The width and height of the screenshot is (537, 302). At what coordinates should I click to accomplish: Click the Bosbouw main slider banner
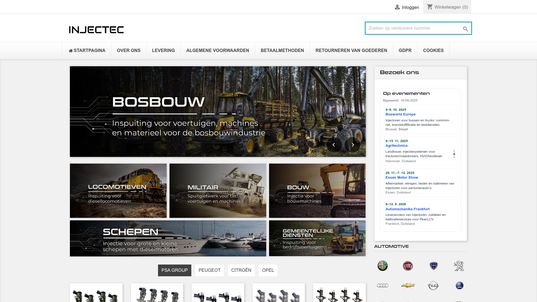(218, 112)
